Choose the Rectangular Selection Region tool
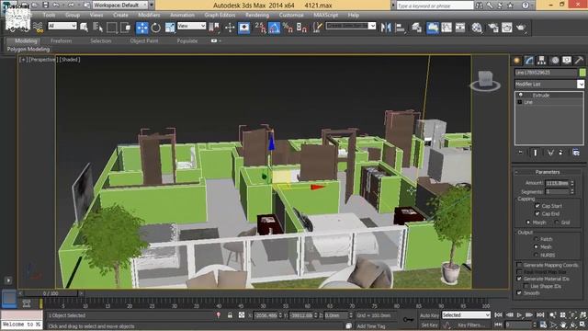This screenshot has height=331, width=588. pos(111,28)
